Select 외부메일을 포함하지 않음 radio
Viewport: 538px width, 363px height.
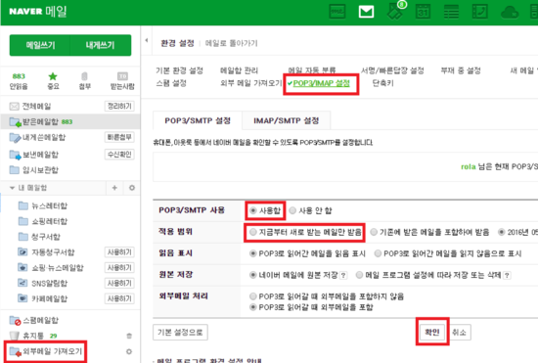click(x=253, y=296)
